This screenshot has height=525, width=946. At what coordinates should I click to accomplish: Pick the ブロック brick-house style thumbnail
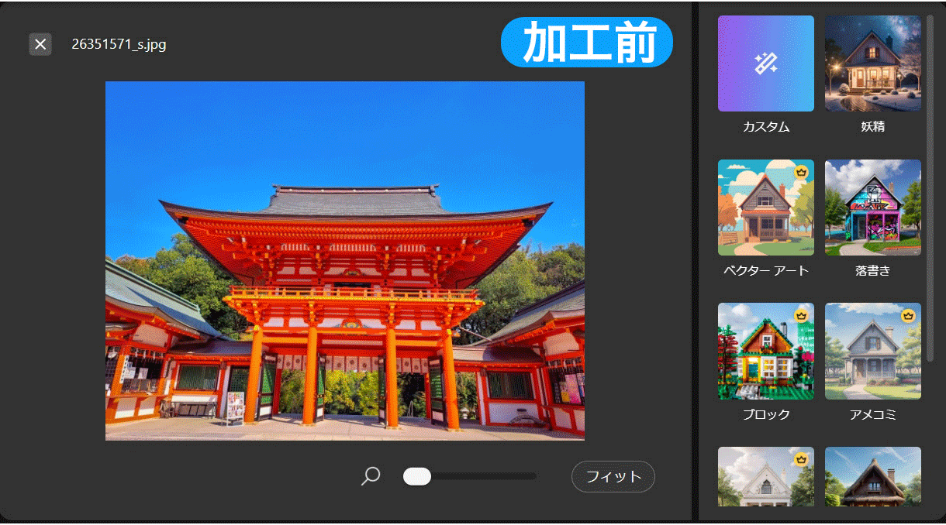coord(765,351)
